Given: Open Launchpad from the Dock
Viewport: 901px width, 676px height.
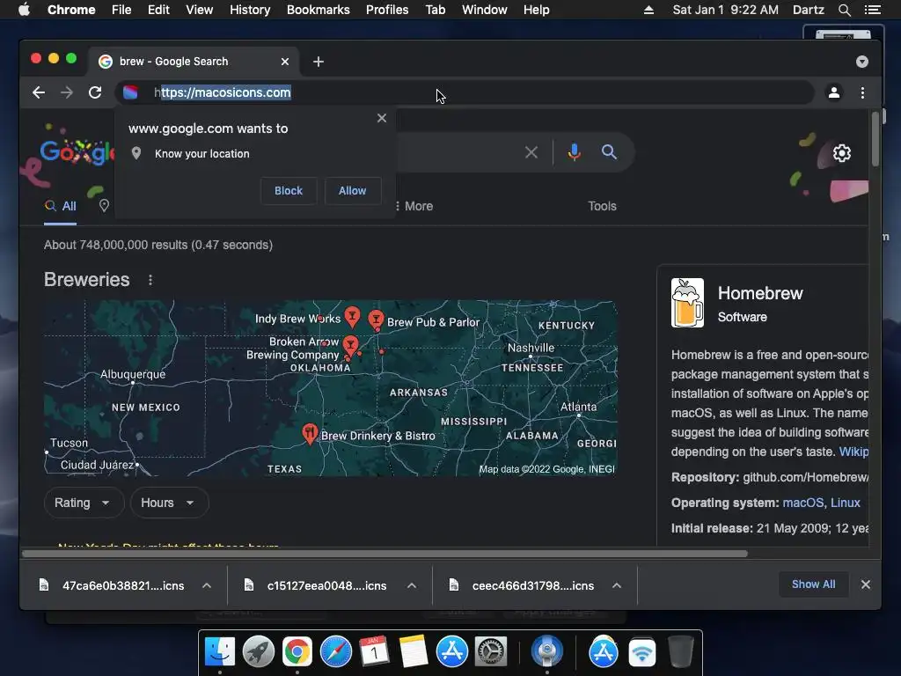Looking at the screenshot, I should [x=259, y=652].
